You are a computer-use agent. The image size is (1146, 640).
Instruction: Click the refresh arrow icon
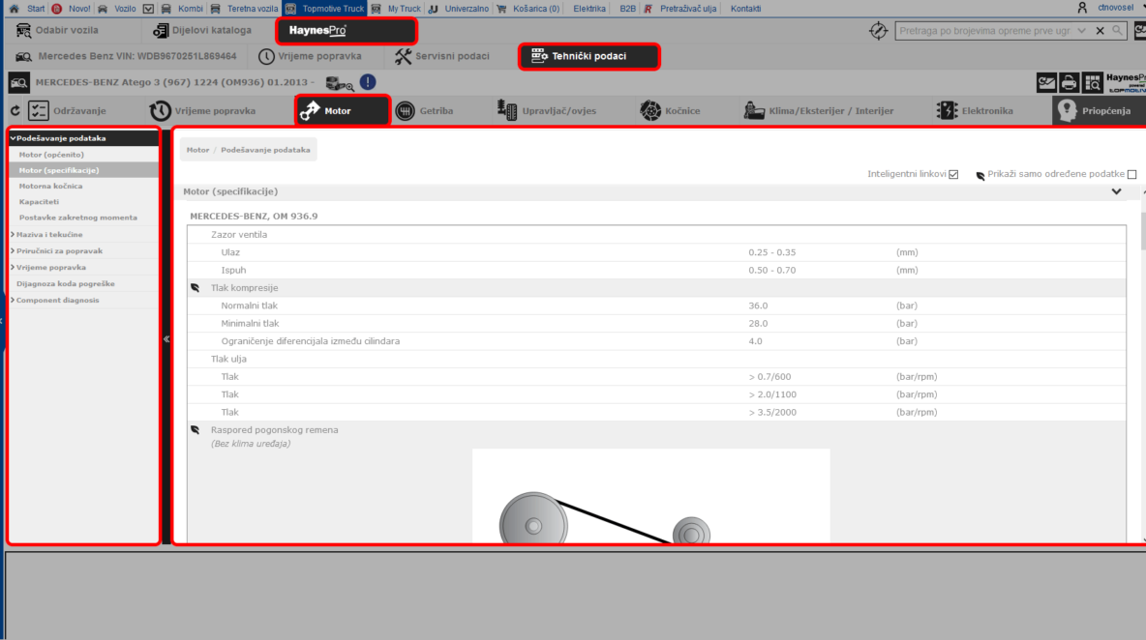pyautogui.click(x=15, y=111)
